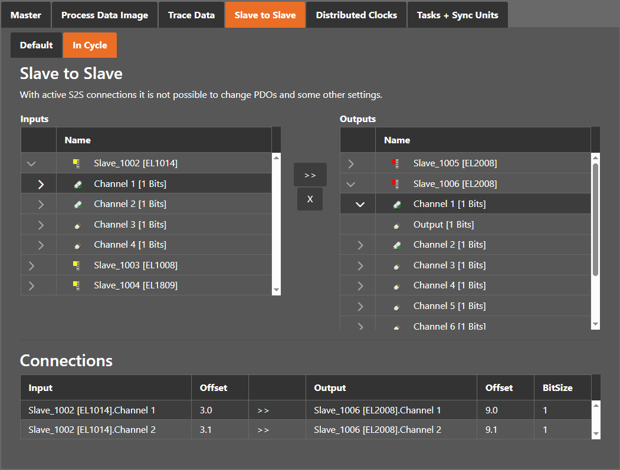Collapse the Slave_1002 input tree node
620x470 pixels.
pos(32,163)
